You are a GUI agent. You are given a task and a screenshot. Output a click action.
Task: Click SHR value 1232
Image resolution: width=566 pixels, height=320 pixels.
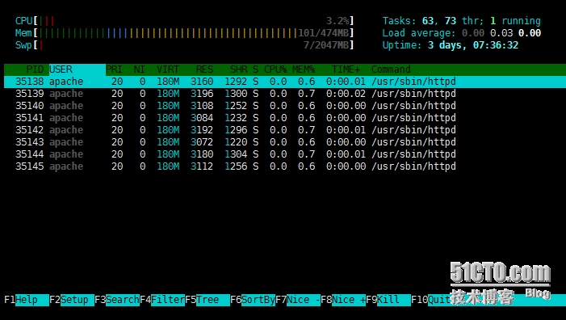tap(236, 118)
